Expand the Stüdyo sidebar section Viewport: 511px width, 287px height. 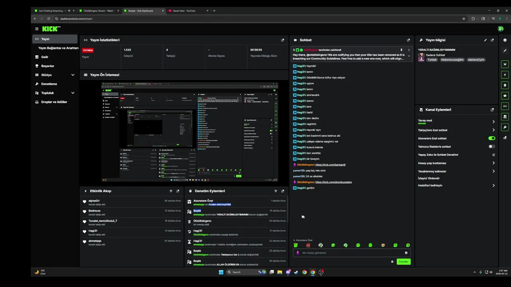tap(73, 75)
